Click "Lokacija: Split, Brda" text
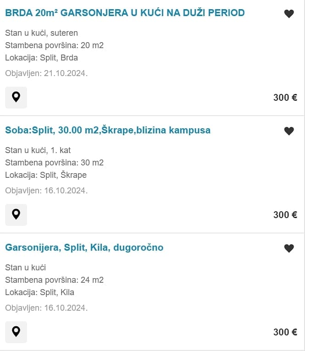Viewport: 312px width, 351px height. tap(41, 58)
